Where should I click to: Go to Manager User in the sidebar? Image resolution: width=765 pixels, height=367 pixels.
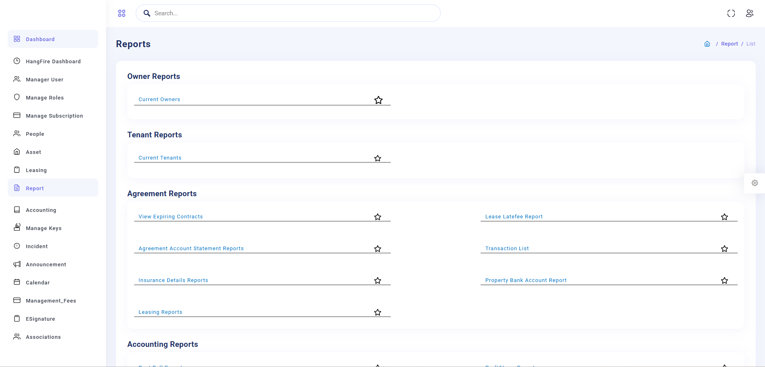53,79
